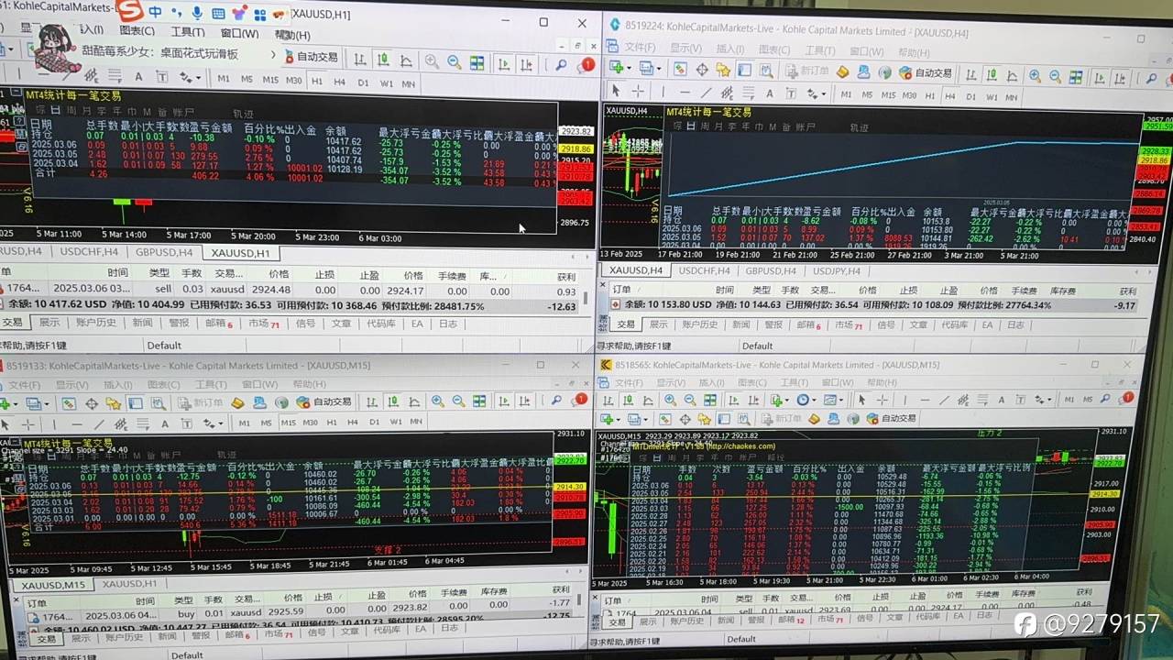Click tile windows icon in top-left XAUUSD,H1 window
Viewport: 1173px width, 660px height.
coord(477,62)
